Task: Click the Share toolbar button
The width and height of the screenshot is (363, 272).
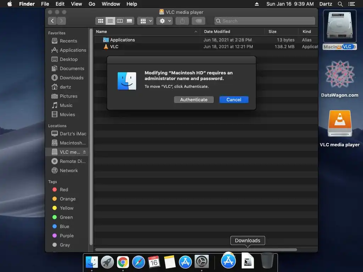Action: point(183,21)
